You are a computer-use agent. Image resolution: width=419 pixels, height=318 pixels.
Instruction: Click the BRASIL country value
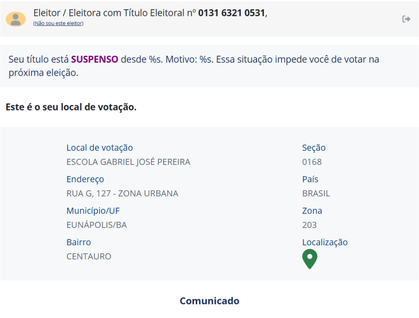316,194
